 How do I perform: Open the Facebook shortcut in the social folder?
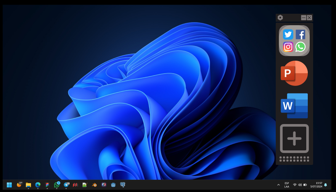click(301, 34)
